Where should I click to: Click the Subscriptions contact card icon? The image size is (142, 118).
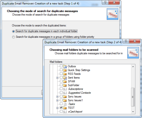coord(65,89)
